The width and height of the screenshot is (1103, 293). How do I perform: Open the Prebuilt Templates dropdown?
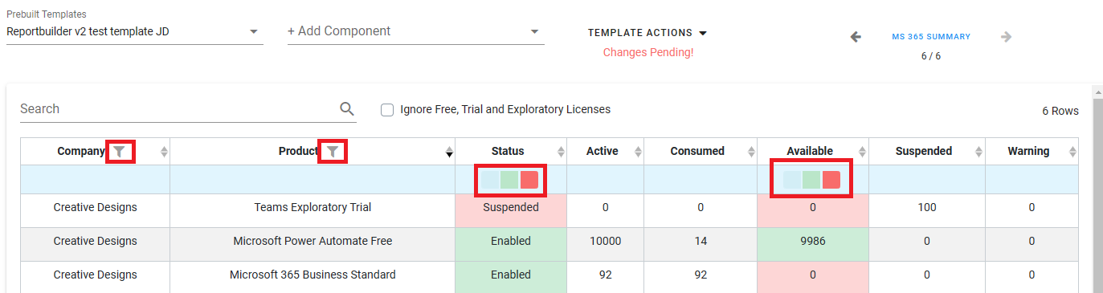tap(135, 32)
